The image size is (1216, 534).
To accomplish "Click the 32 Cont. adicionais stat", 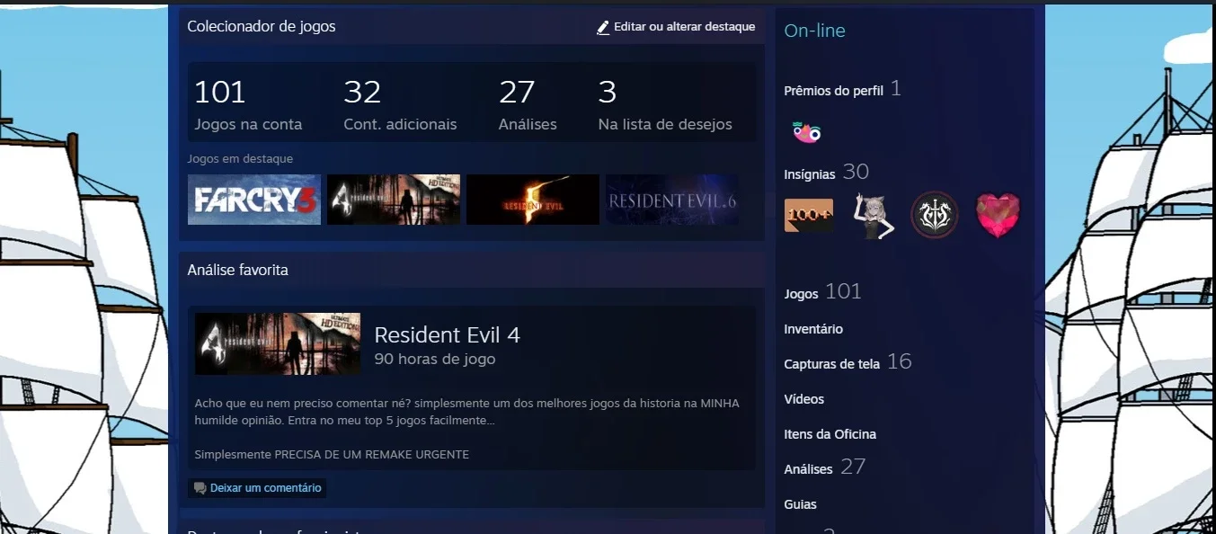I will click(x=400, y=104).
